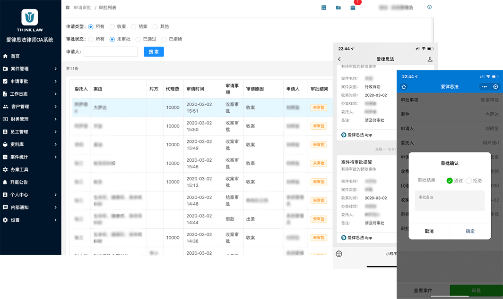
Task: Click the 申请人 search input field
Action: coord(111,52)
